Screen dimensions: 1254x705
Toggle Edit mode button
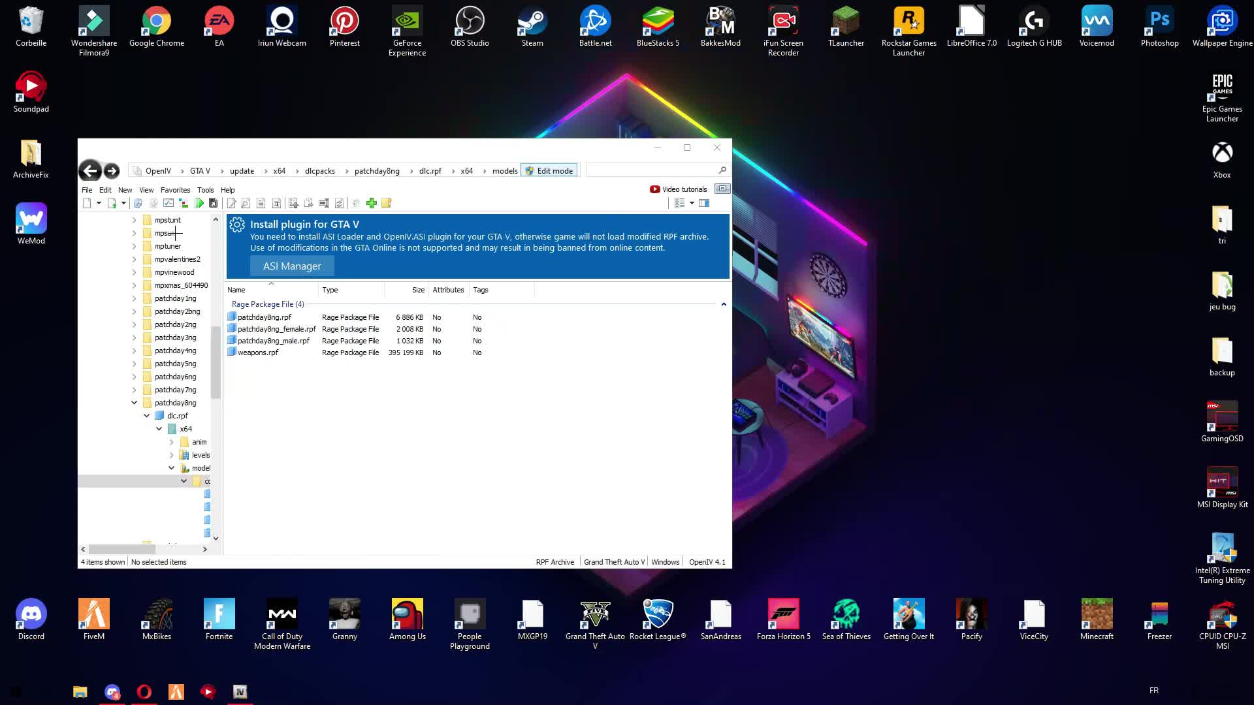point(549,171)
